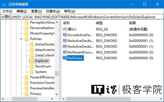Click the DataCollecti folder icon
This screenshot has height=102, width=164.
32,55
